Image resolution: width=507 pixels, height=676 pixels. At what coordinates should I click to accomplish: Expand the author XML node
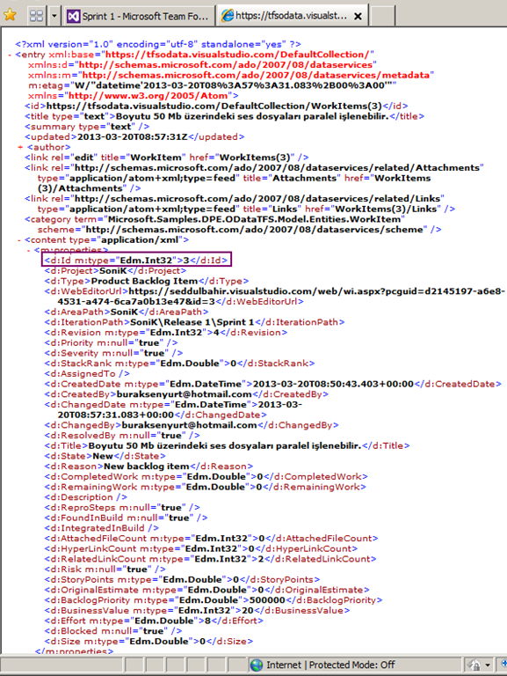click(20, 148)
